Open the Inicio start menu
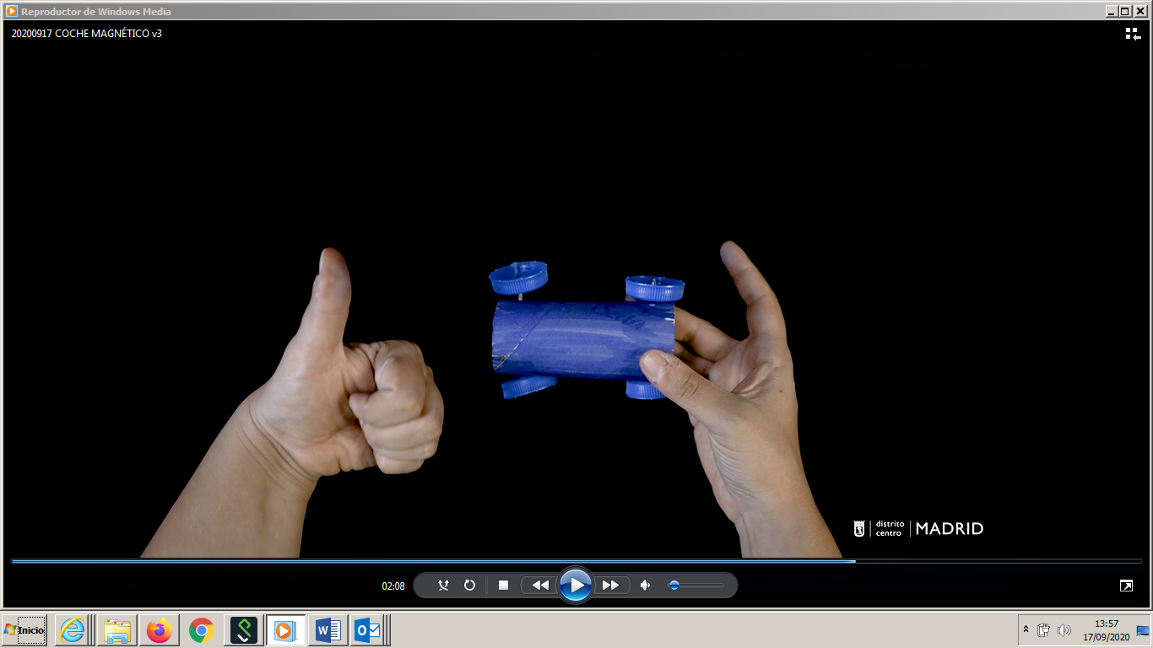Screen dimensions: 1153x648 point(24,629)
